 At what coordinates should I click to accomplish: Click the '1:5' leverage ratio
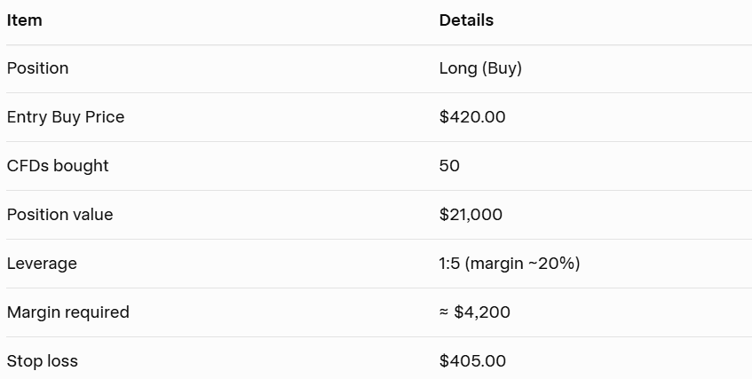pyautogui.click(x=450, y=264)
